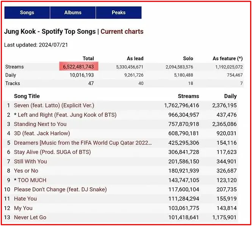
Task: Open 3D (feat. Jack Harlow) link
Action: [42, 133]
